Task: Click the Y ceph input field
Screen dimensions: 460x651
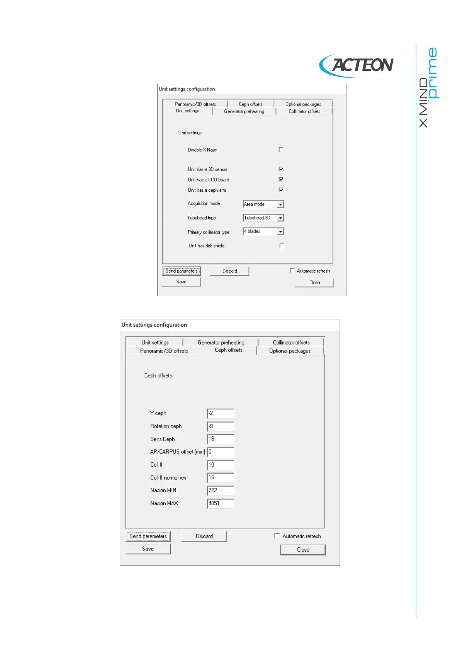Action: click(x=221, y=414)
